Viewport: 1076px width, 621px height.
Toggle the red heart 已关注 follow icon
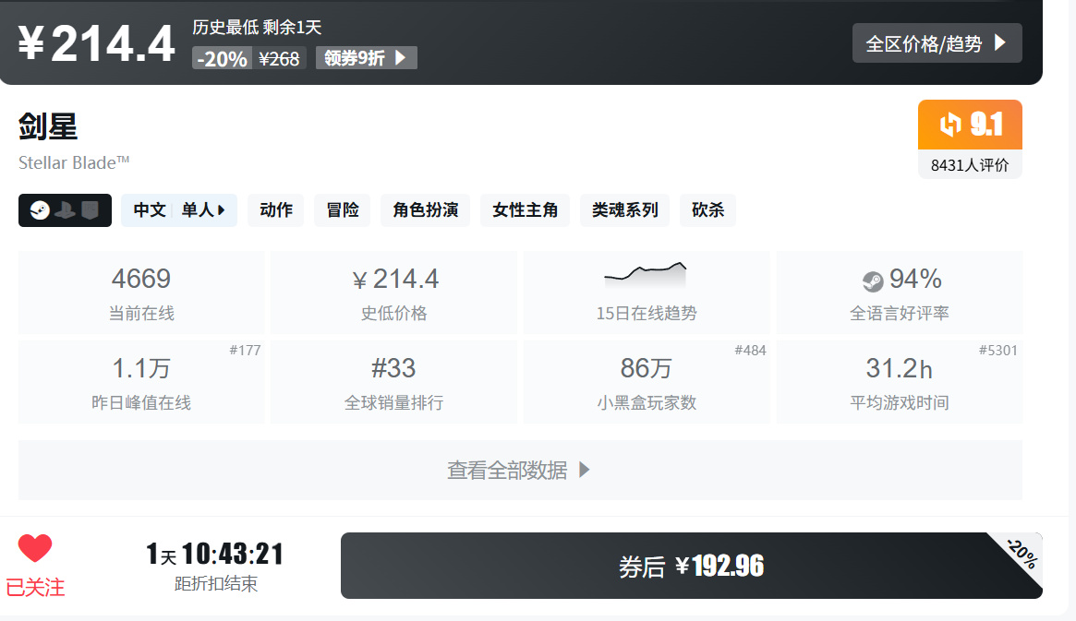[35, 548]
